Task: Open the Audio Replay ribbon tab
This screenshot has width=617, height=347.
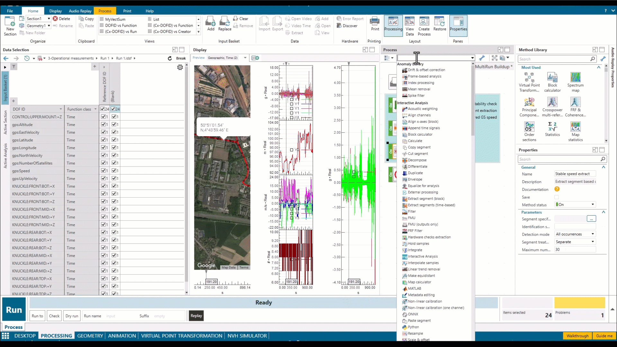Action: point(80,11)
